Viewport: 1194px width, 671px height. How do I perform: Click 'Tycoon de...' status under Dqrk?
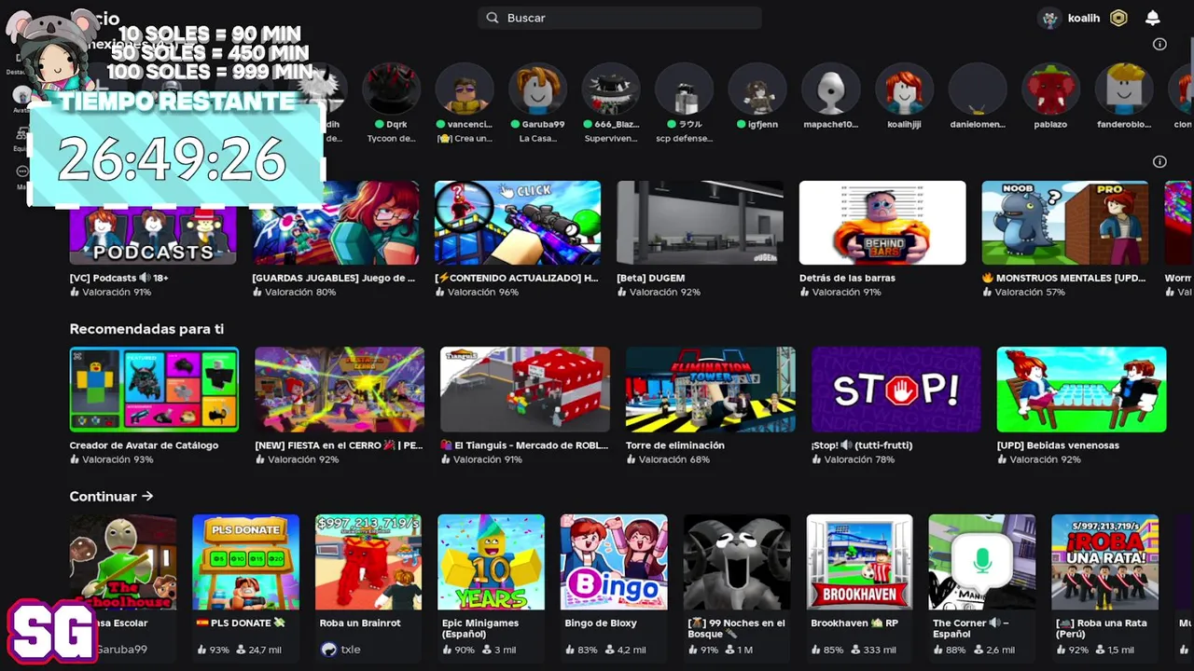[x=392, y=138]
